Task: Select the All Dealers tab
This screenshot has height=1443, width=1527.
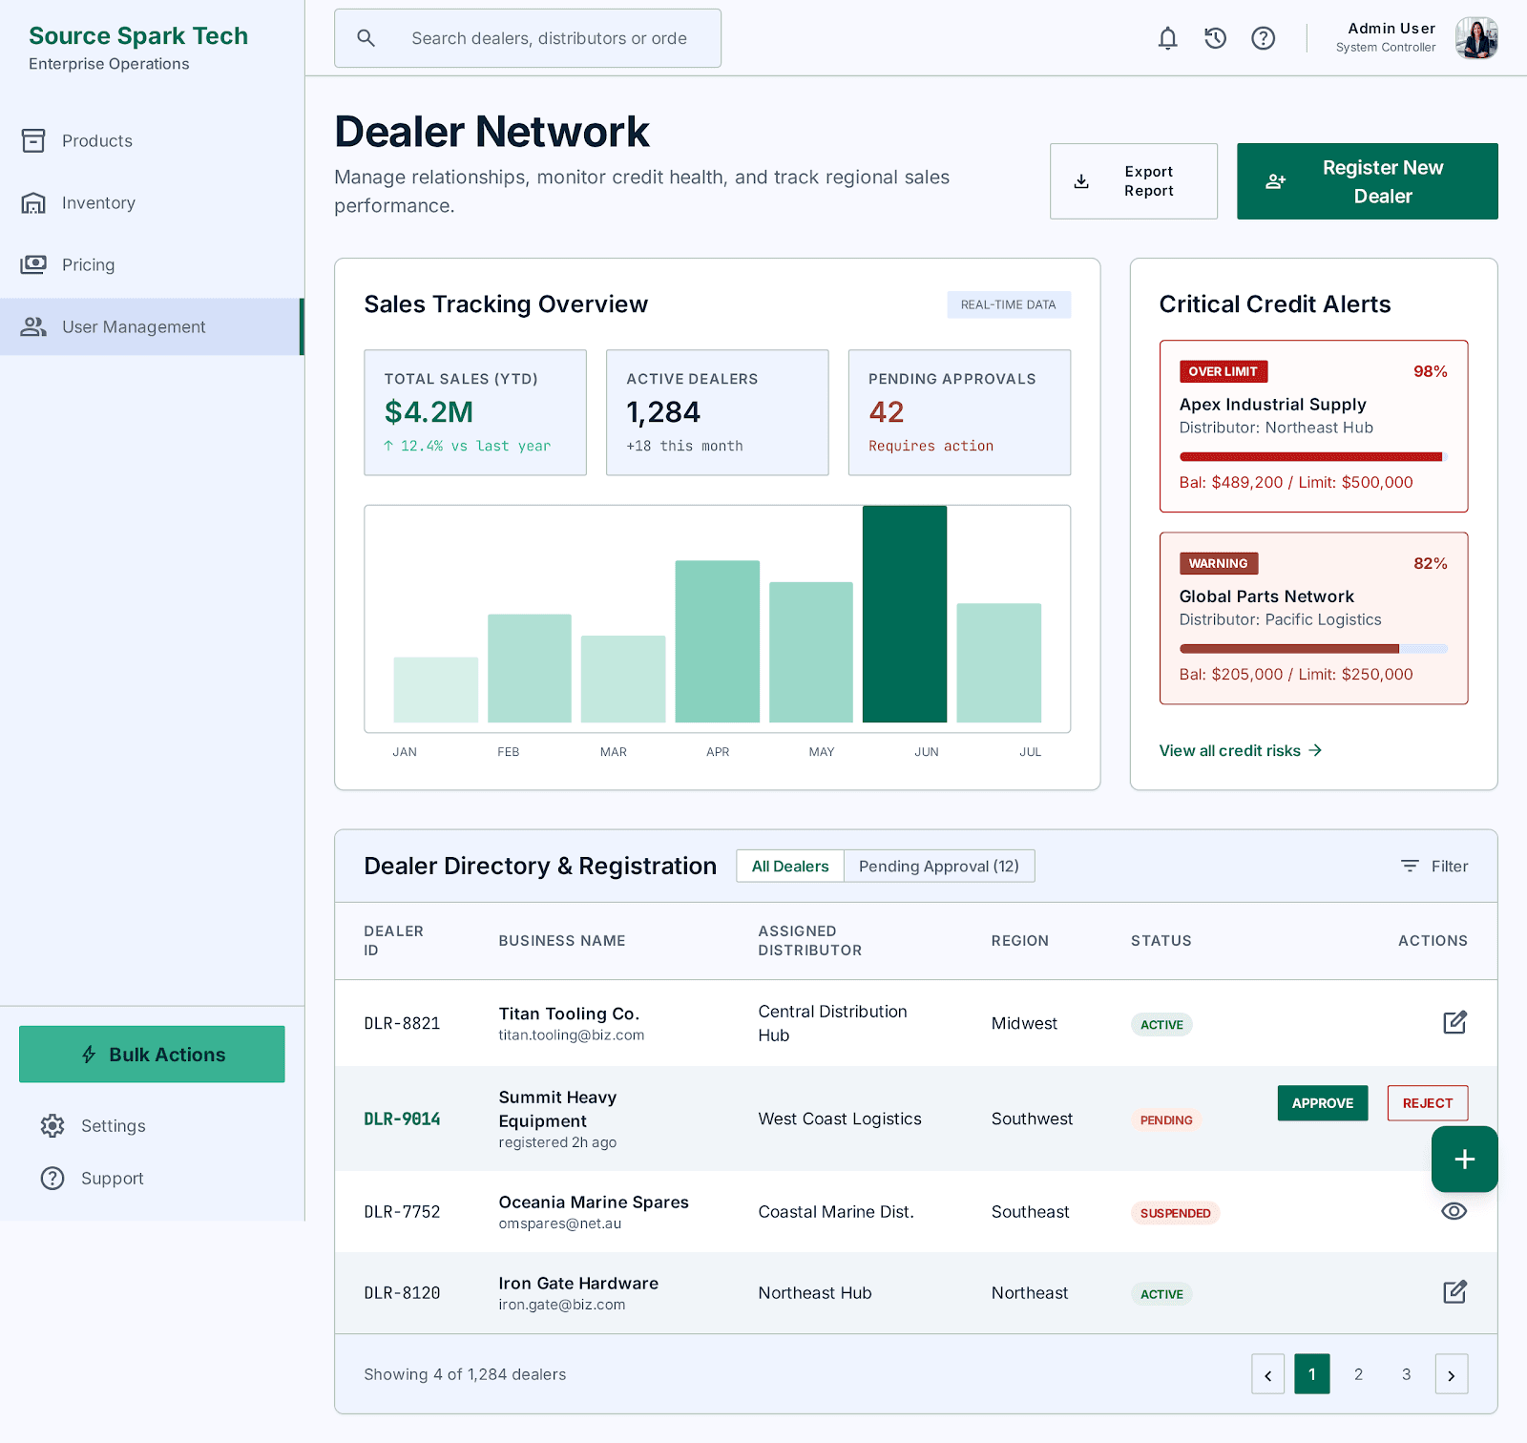Action: [790, 866]
